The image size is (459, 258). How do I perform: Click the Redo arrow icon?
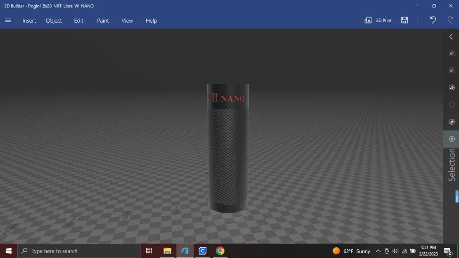pyautogui.click(x=450, y=20)
